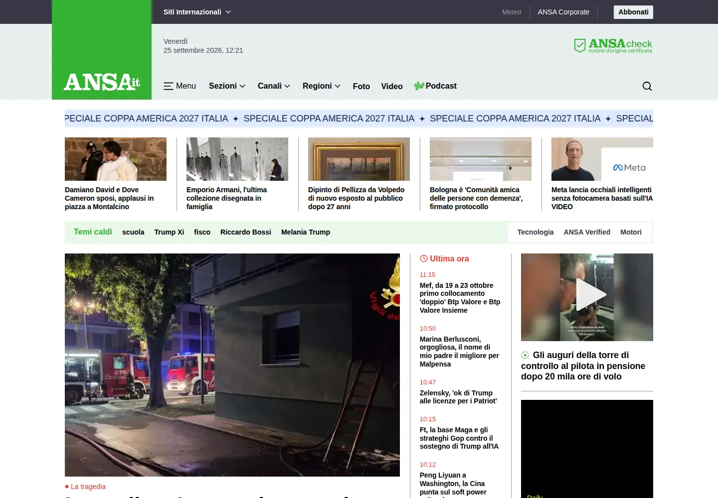Open the Peng Liyuan Washington news
Screen dimensions: 718x498
click(x=453, y=484)
